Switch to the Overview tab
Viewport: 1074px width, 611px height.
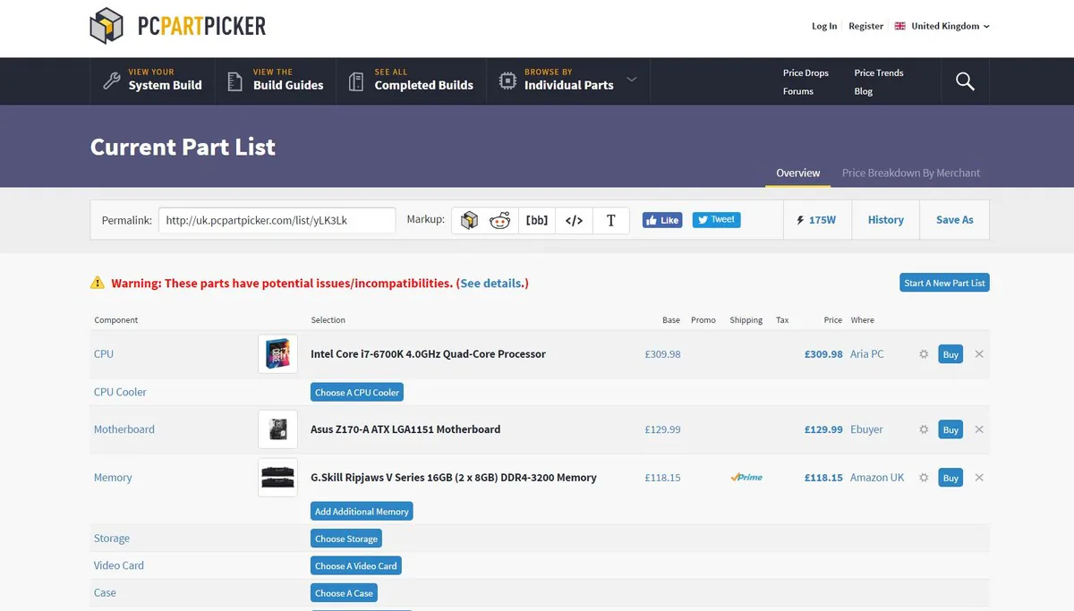798,173
